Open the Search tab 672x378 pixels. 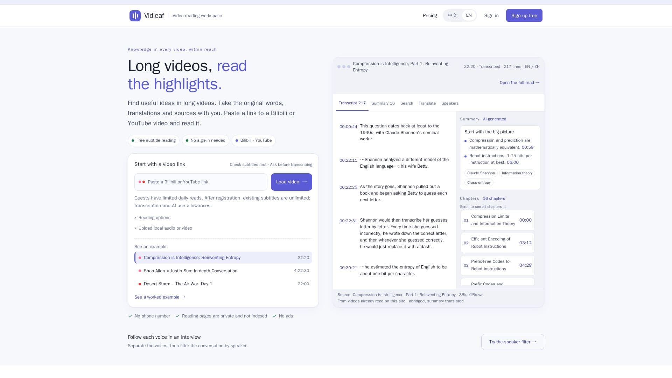click(407, 103)
